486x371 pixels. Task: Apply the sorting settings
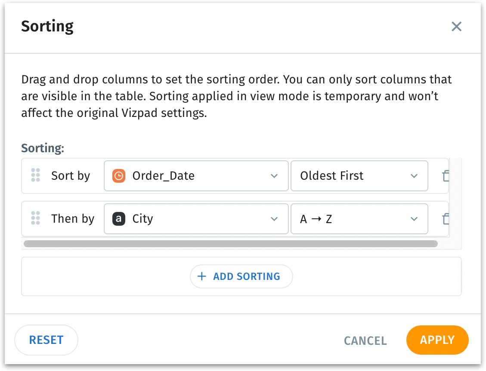pyautogui.click(x=437, y=340)
